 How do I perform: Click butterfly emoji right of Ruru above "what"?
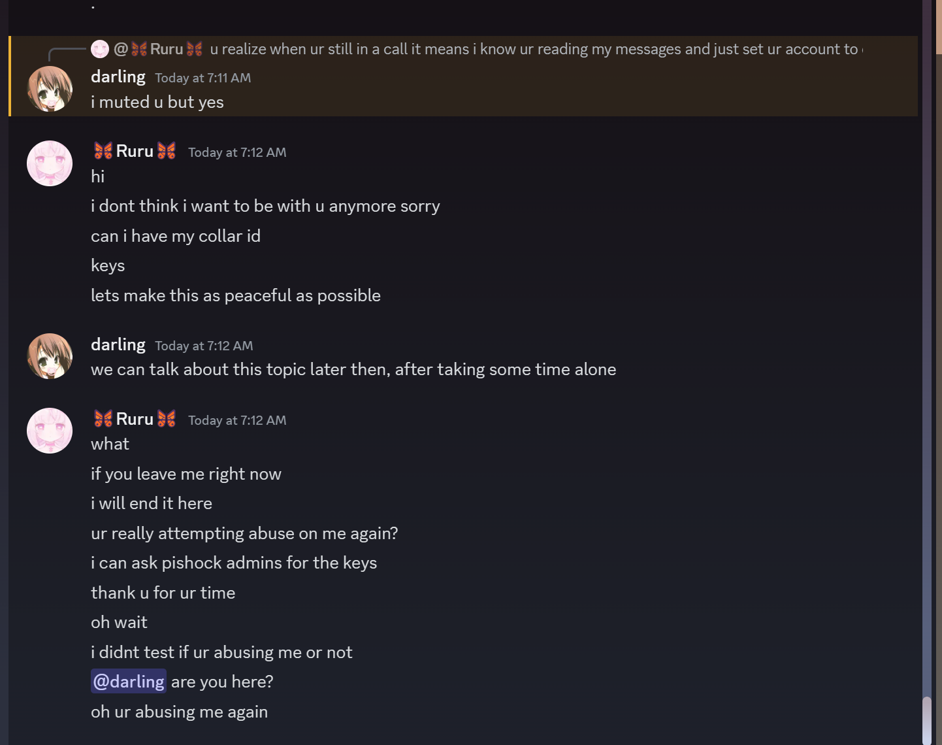pyautogui.click(x=167, y=419)
